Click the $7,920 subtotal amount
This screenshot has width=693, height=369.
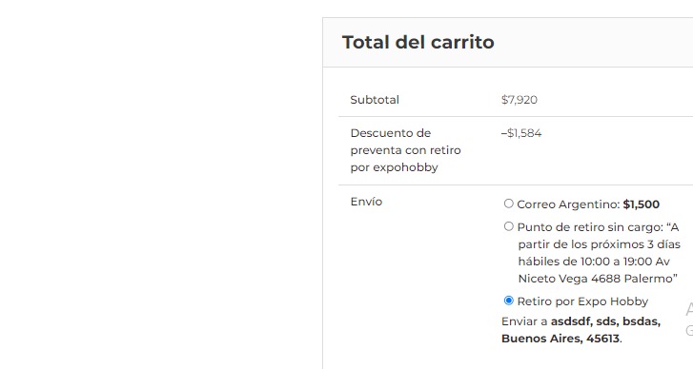(x=520, y=100)
